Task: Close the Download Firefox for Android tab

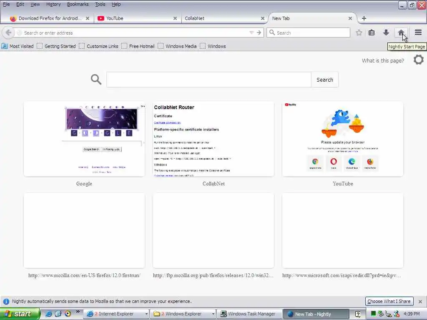Action: point(88,18)
